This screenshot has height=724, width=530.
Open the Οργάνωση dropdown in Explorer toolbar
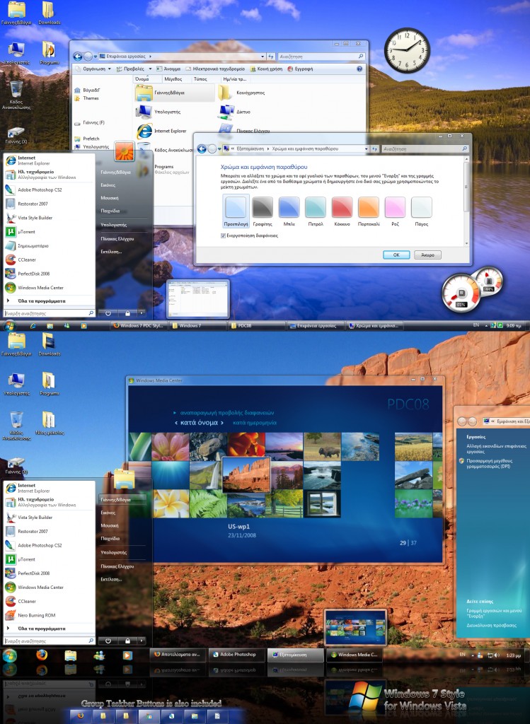93,69
